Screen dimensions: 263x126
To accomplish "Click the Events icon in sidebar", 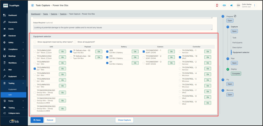I will pyautogui.click(x=5, y=29).
